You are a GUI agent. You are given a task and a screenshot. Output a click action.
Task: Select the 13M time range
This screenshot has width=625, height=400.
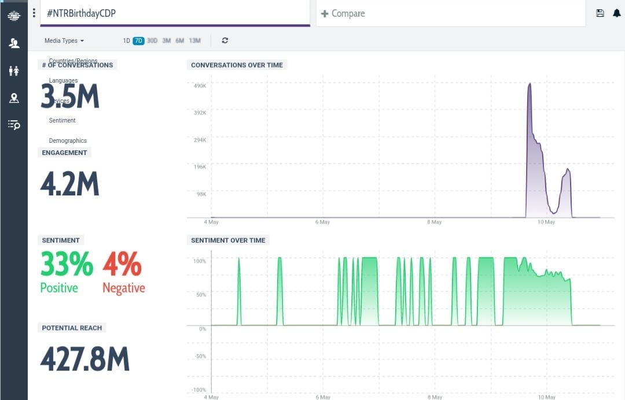tap(195, 40)
